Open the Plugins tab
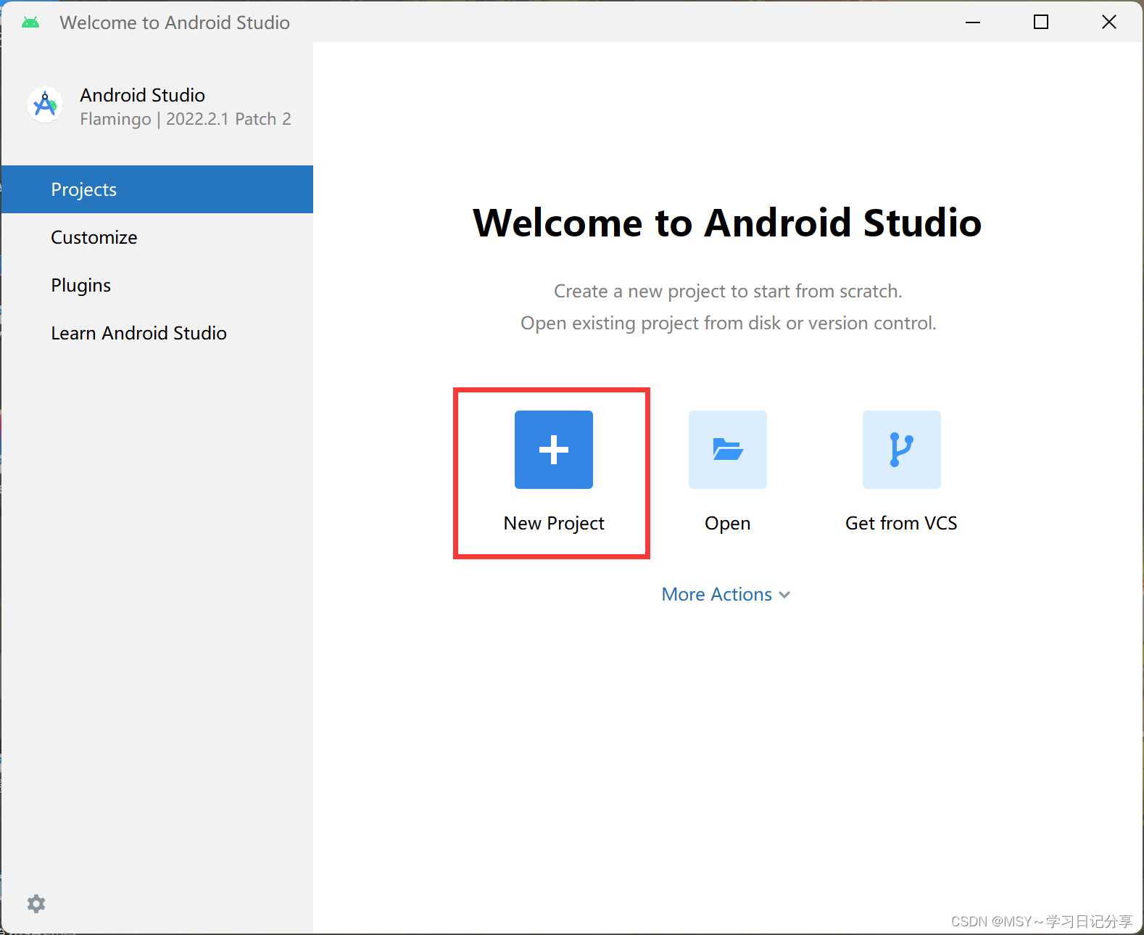Screen dimensions: 1144x935 coord(157,285)
